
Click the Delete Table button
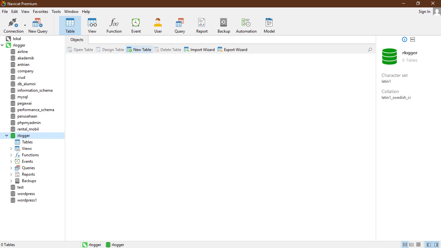[x=168, y=49]
